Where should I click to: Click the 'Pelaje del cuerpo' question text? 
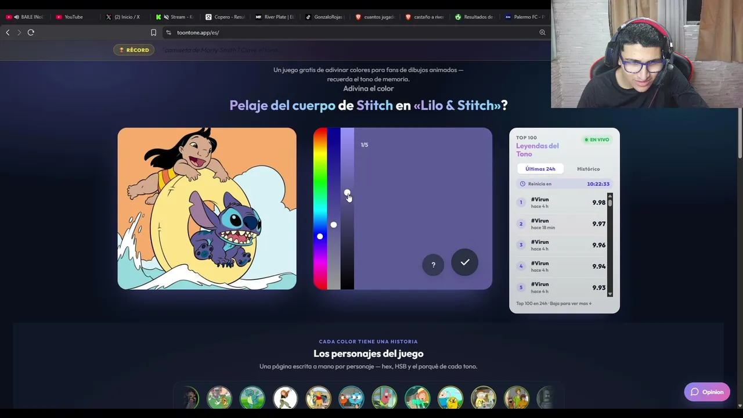click(x=283, y=105)
